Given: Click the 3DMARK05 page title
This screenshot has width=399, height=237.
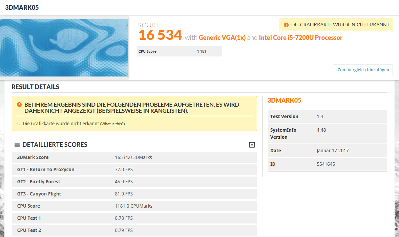Looking at the screenshot, I should 22,8.
